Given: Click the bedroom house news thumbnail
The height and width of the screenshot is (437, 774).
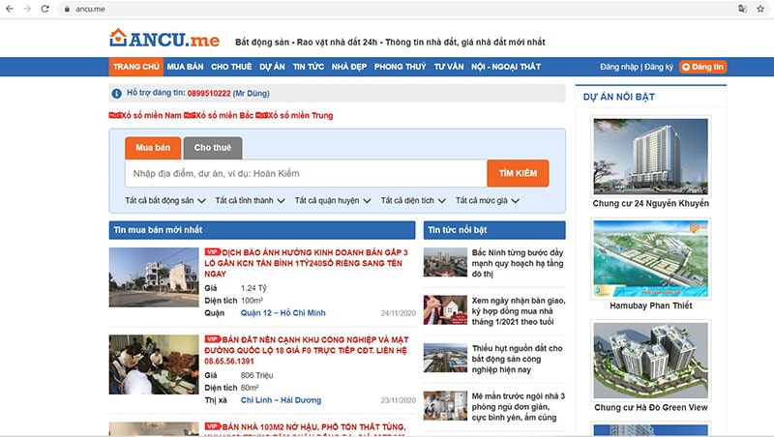Looking at the screenshot, I should pos(445,405).
